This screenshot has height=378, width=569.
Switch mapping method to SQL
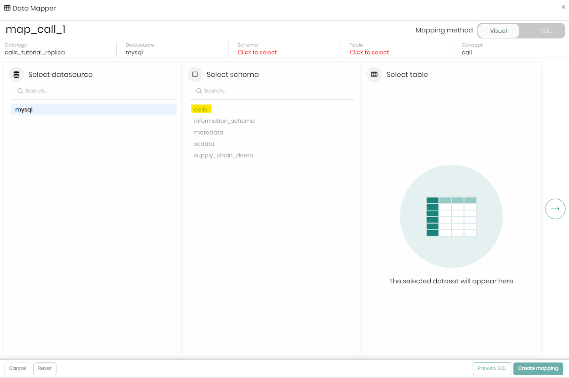tap(545, 31)
